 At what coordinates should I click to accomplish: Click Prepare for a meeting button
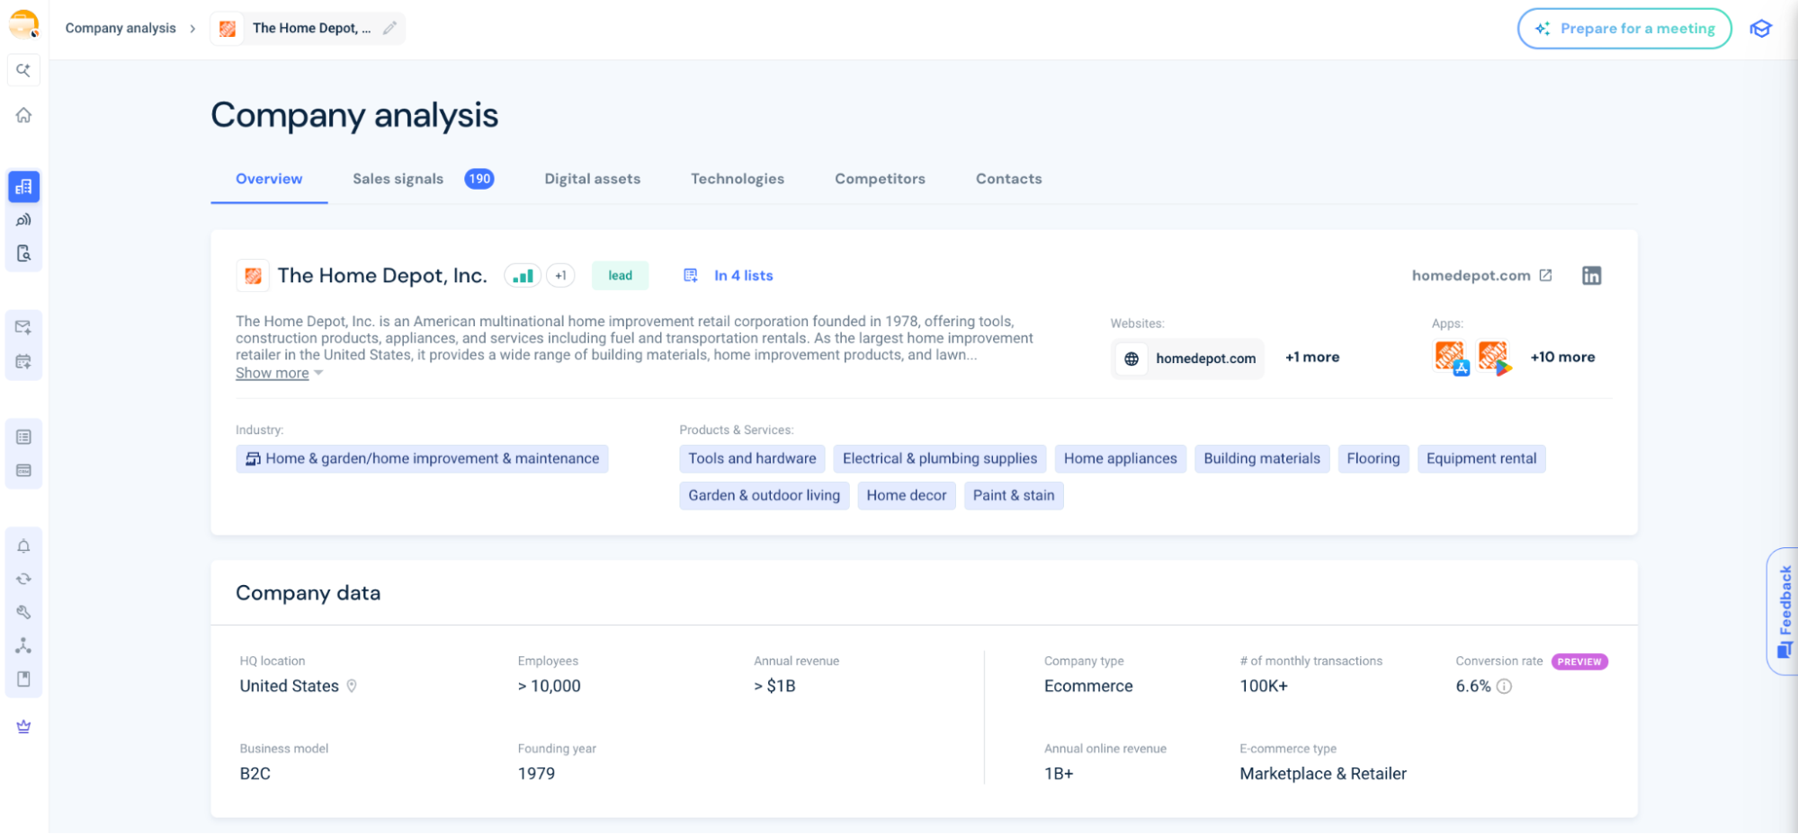(x=1624, y=29)
